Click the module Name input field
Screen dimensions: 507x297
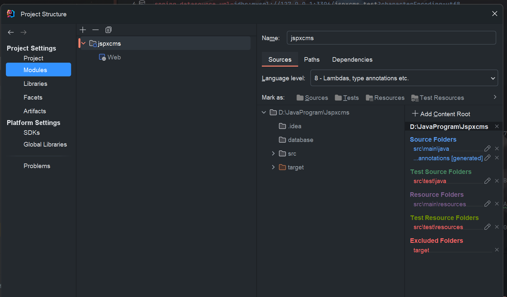[x=391, y=38]
